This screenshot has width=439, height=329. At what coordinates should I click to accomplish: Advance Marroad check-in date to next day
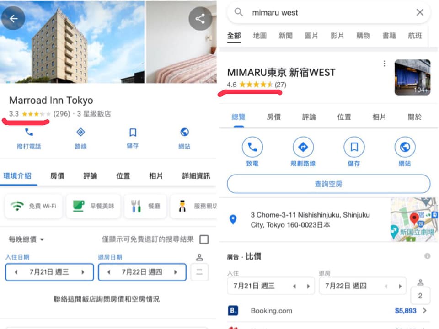pos(83,272)
